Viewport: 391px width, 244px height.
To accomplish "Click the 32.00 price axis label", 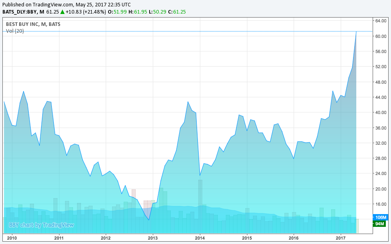I will point(381,143).
